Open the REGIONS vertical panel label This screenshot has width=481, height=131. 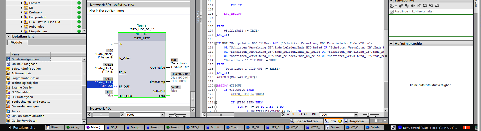(x=198, y=17)
